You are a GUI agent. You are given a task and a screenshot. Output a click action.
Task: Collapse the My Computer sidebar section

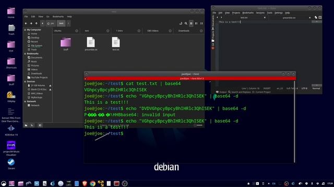pos(25,30)
